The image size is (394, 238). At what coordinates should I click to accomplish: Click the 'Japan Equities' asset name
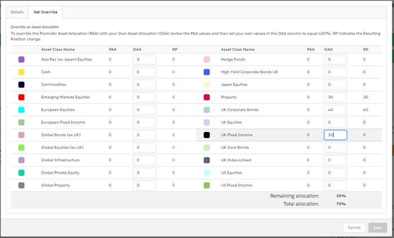point(234,85)
